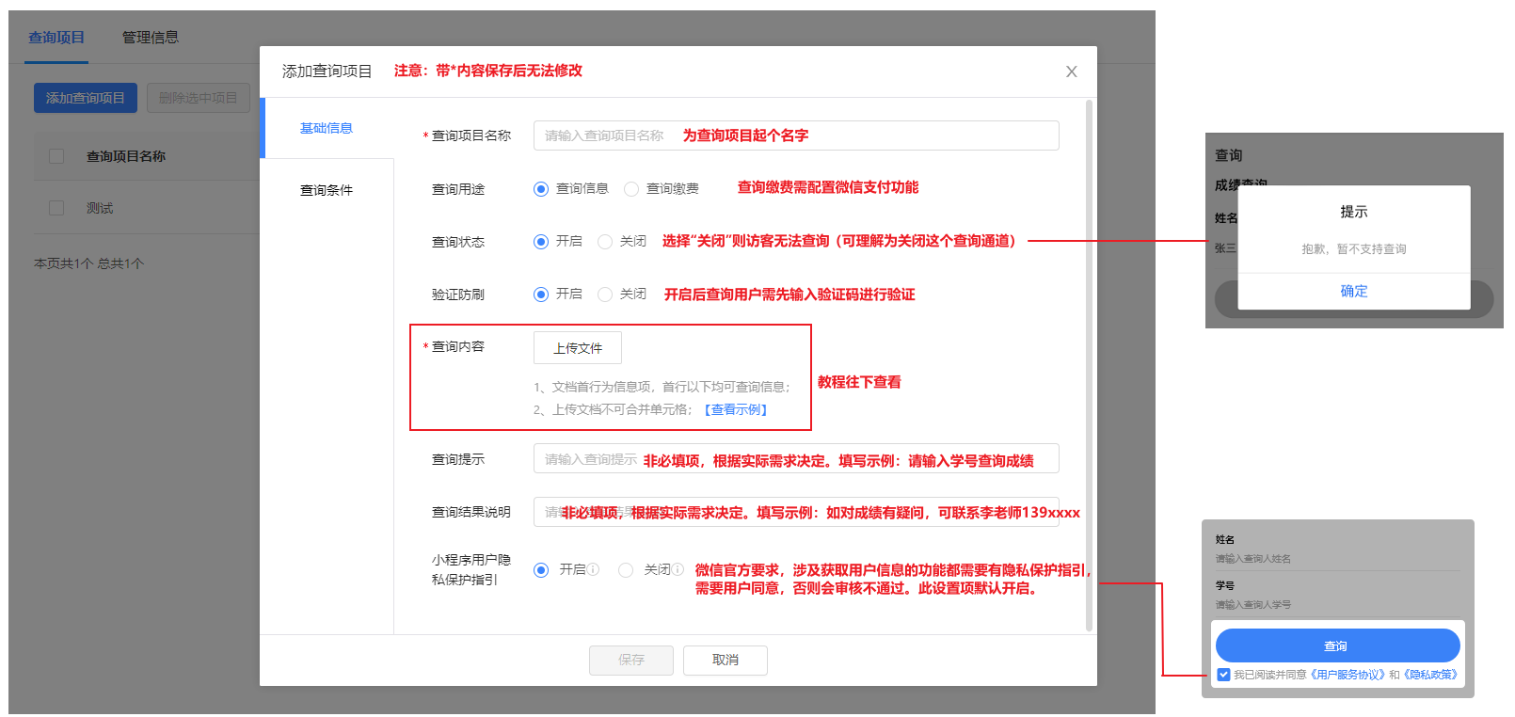Switch to the 查询条件 side tab
The width and height of the screenshot is (1515, 717).
click(327, 190)
